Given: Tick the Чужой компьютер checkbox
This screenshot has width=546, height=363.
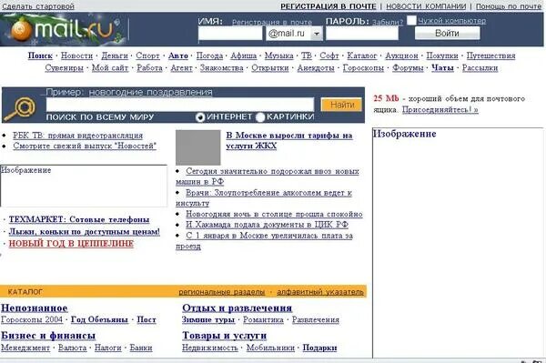Looking at the screenshot, I should 411,21.
